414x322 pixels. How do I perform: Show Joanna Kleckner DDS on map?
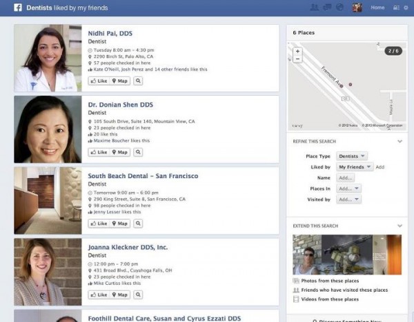click(119, 295)
